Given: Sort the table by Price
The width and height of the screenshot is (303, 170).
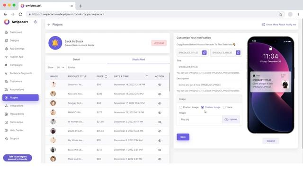Looking at the screenshot, I should pos(106,76).
